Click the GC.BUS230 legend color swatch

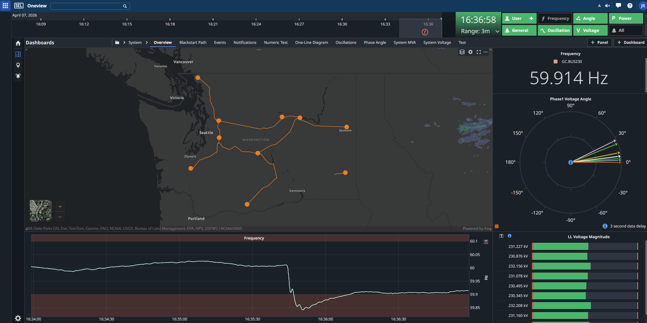(555, 62)
